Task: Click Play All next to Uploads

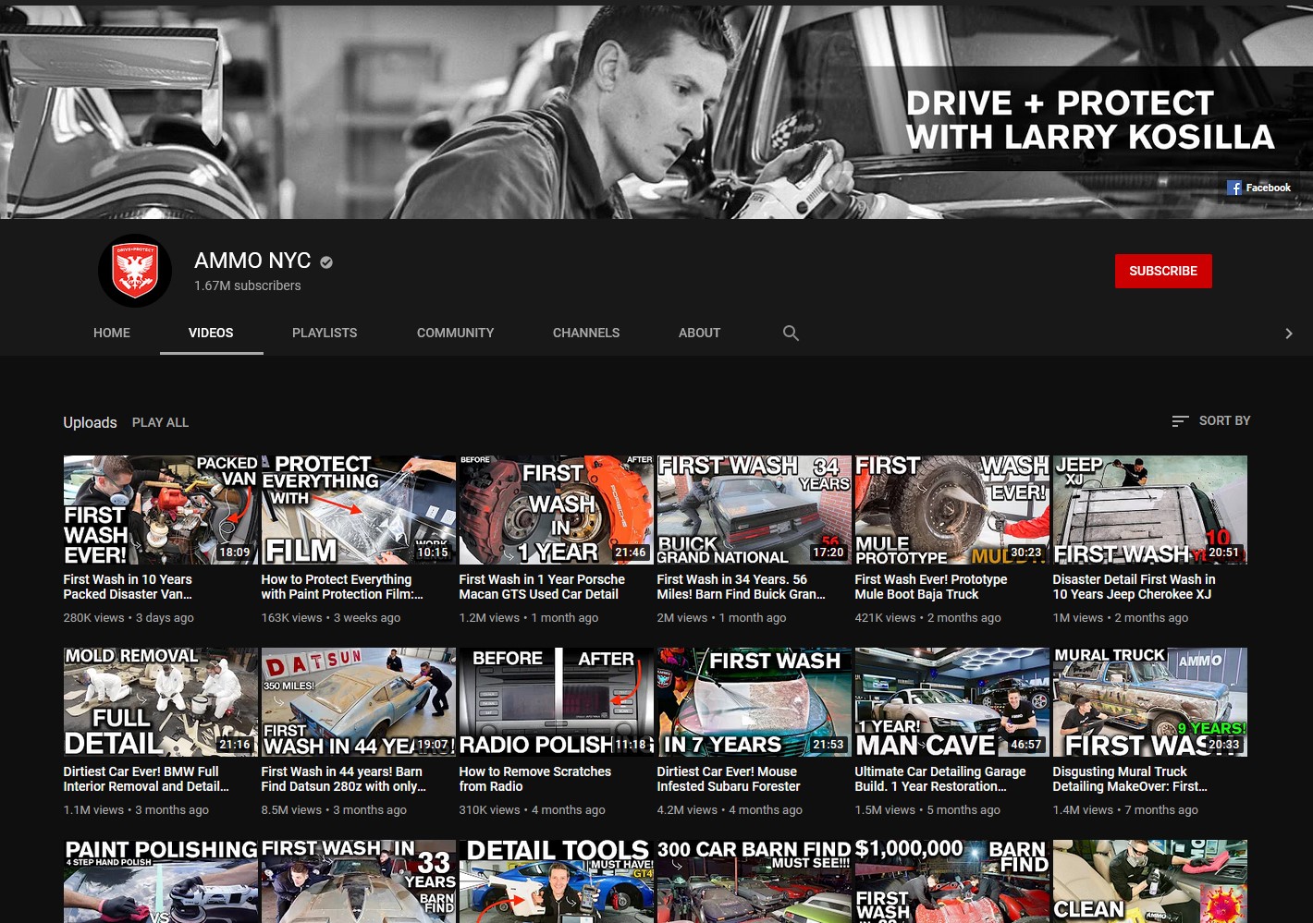Action: point(160,422)
